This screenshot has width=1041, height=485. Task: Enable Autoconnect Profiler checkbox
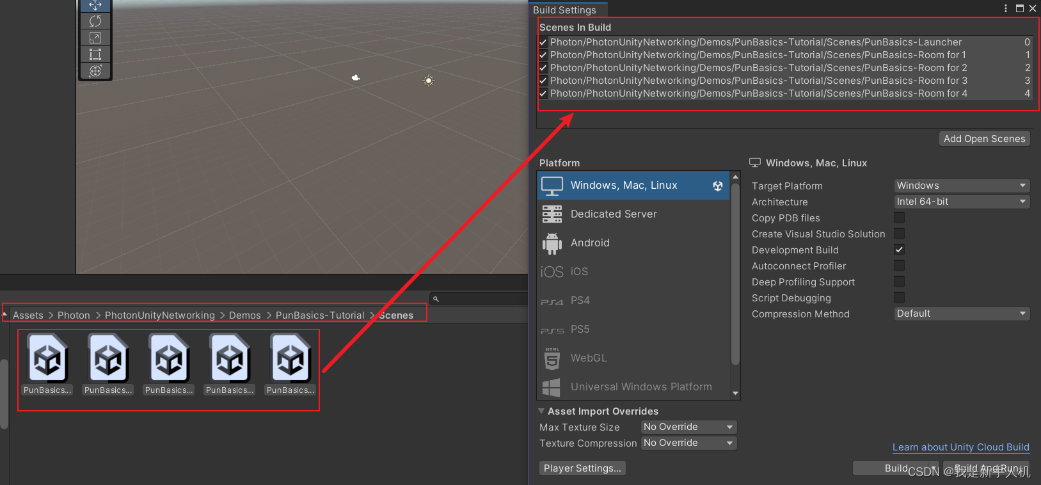[x=900, y=266]
